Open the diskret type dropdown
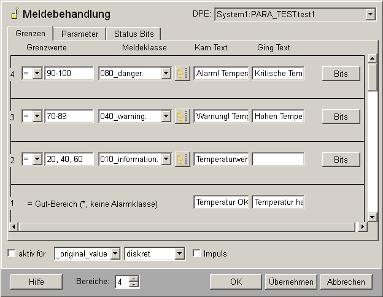383x297 pixels. tap(179, 254)
